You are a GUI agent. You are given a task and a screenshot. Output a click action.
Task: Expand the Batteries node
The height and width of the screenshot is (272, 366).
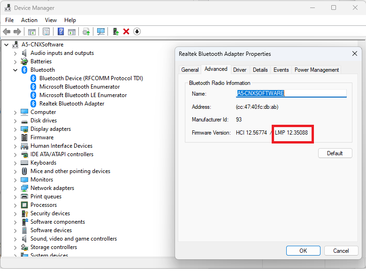click(15, 62)
